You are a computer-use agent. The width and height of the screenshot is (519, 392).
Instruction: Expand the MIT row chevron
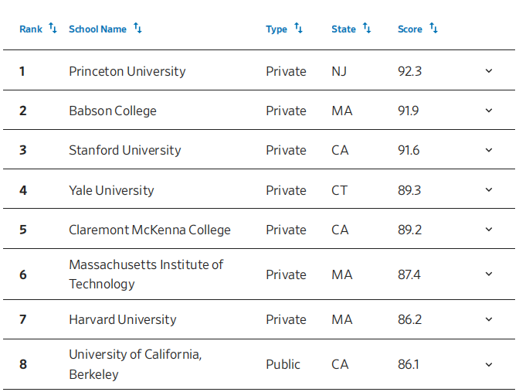point(489,274)
